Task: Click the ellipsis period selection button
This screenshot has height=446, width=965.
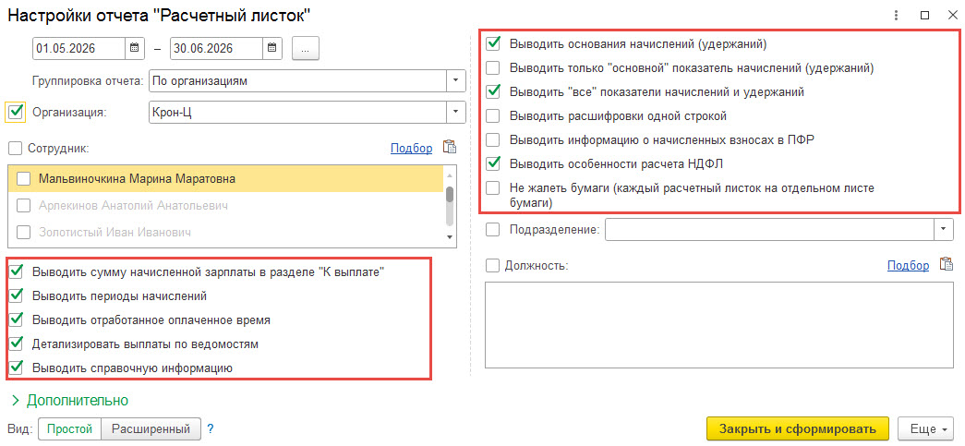Action: 306,48
